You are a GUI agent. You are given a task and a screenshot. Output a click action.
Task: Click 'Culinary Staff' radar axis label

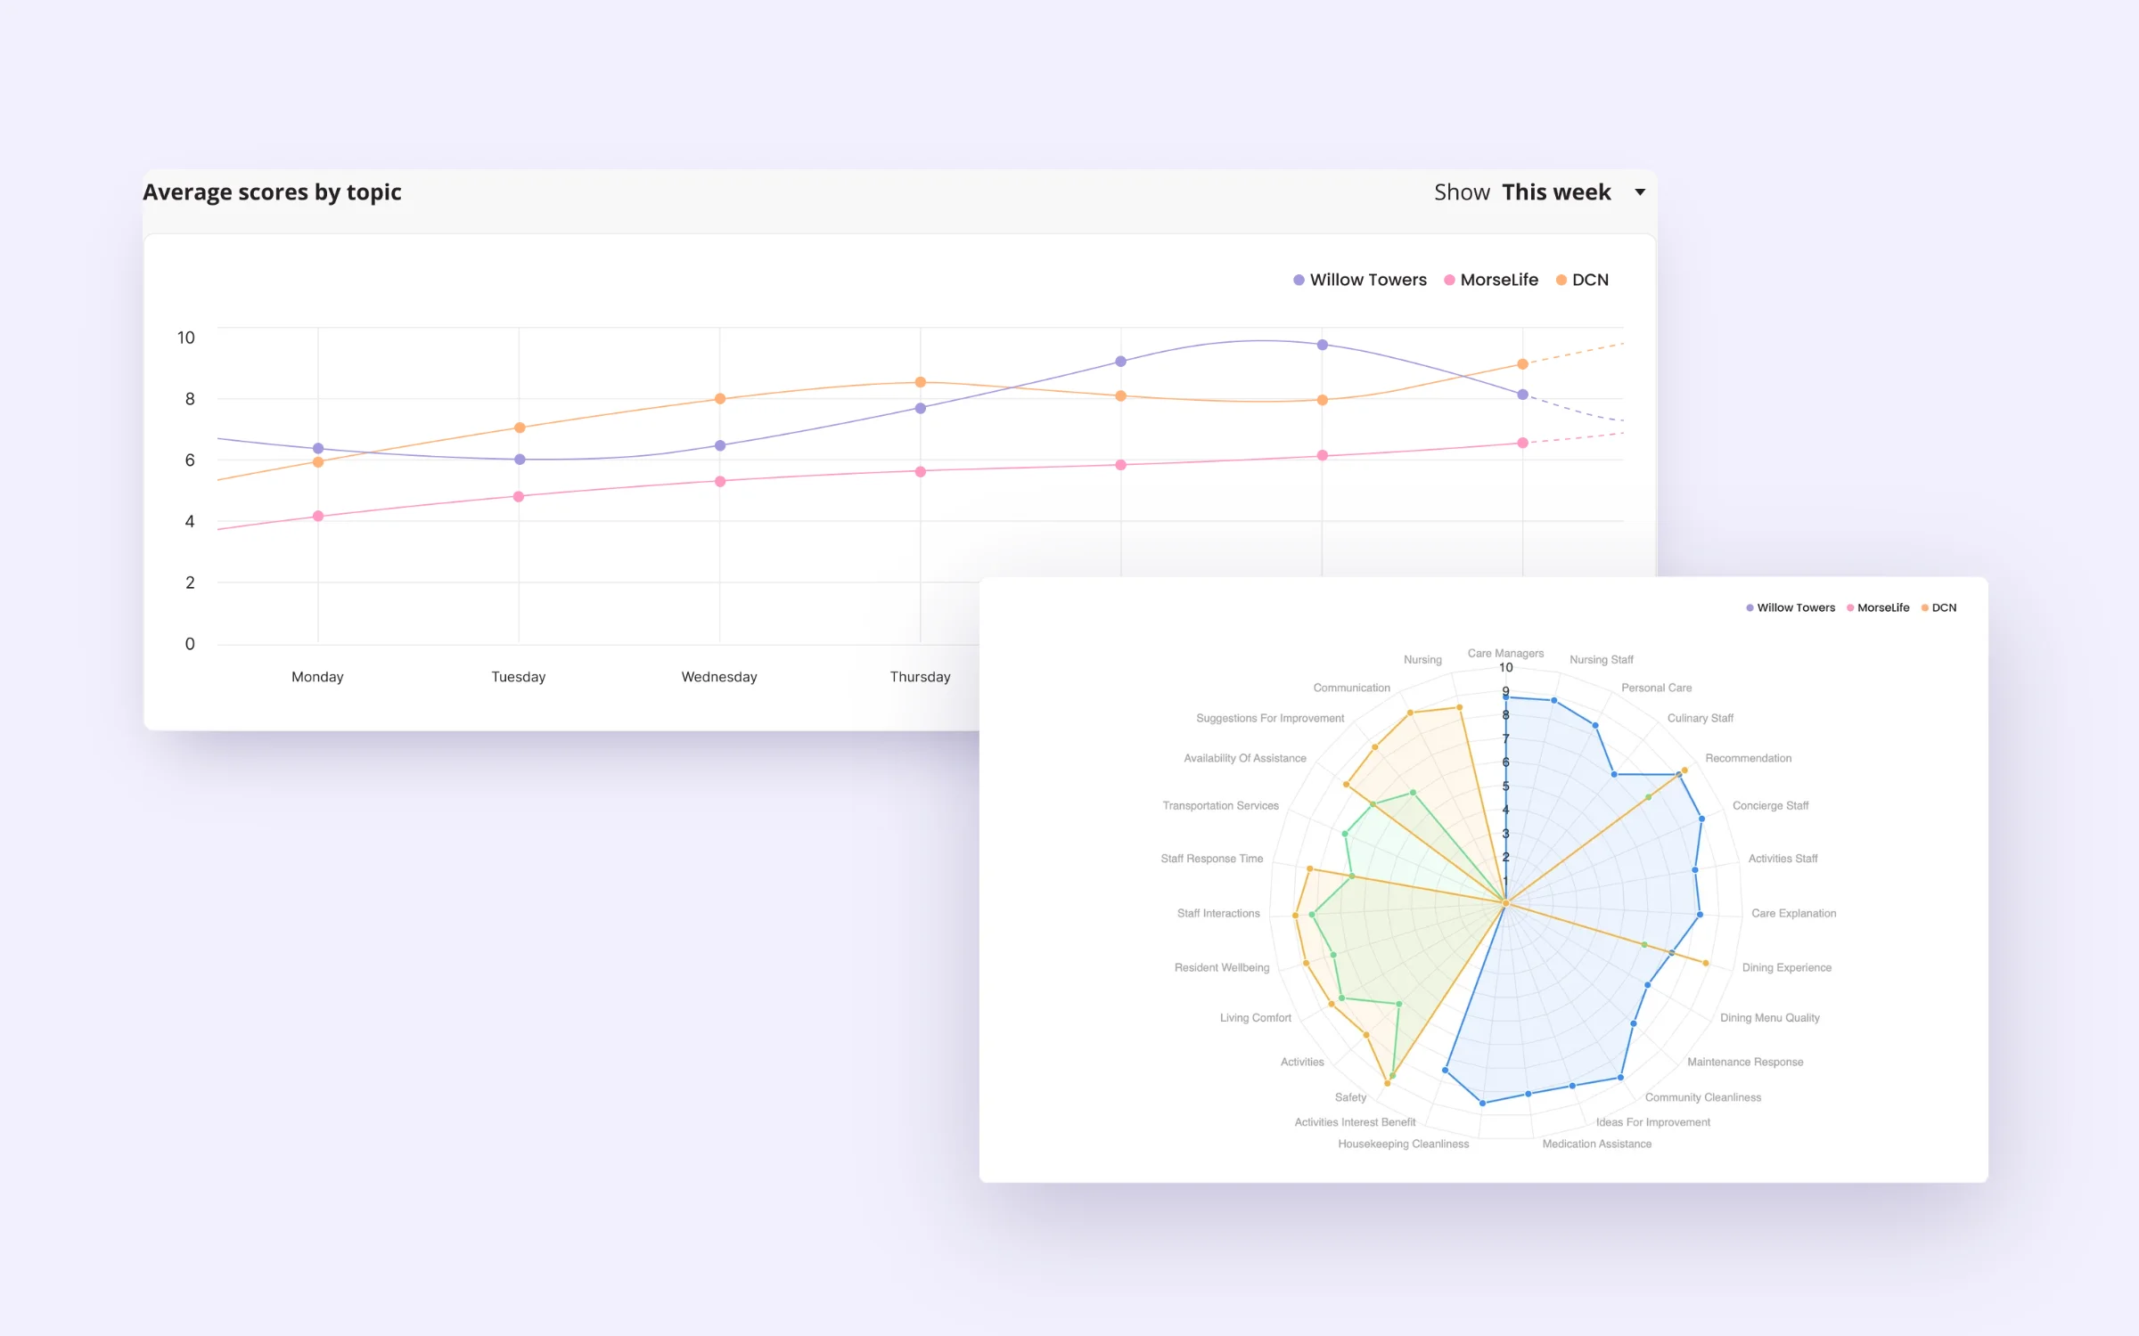(1700, 718)
